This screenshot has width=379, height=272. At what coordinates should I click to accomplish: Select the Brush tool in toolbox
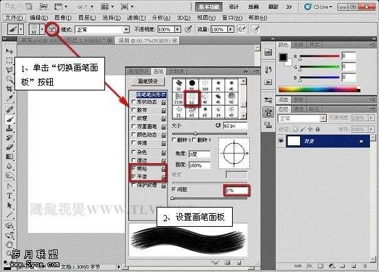coord(10,119)
